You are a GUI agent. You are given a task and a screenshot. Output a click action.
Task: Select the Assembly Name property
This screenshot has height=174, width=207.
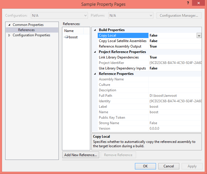tap(111, 79)
